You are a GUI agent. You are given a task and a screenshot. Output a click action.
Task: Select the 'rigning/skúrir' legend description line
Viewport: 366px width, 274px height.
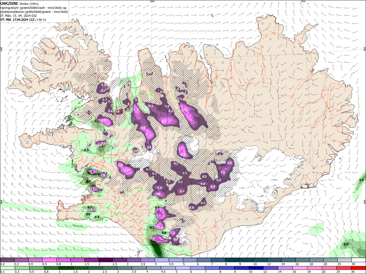(x=33, y=7)
